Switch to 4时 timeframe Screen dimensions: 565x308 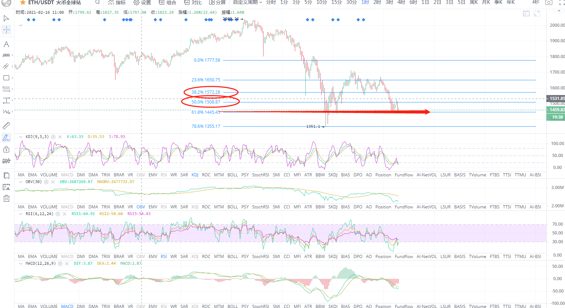[x=401, y=2]
